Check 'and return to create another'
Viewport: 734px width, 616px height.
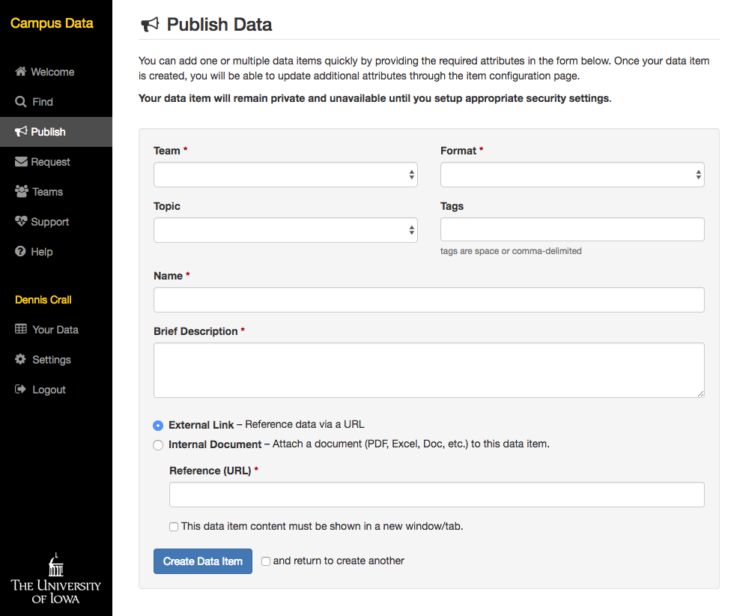coord(266,561)
